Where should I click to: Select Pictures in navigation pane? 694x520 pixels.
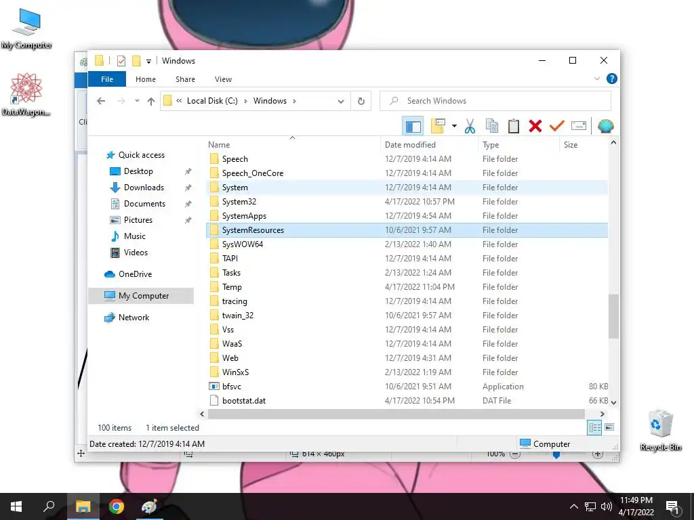point(138,220)
